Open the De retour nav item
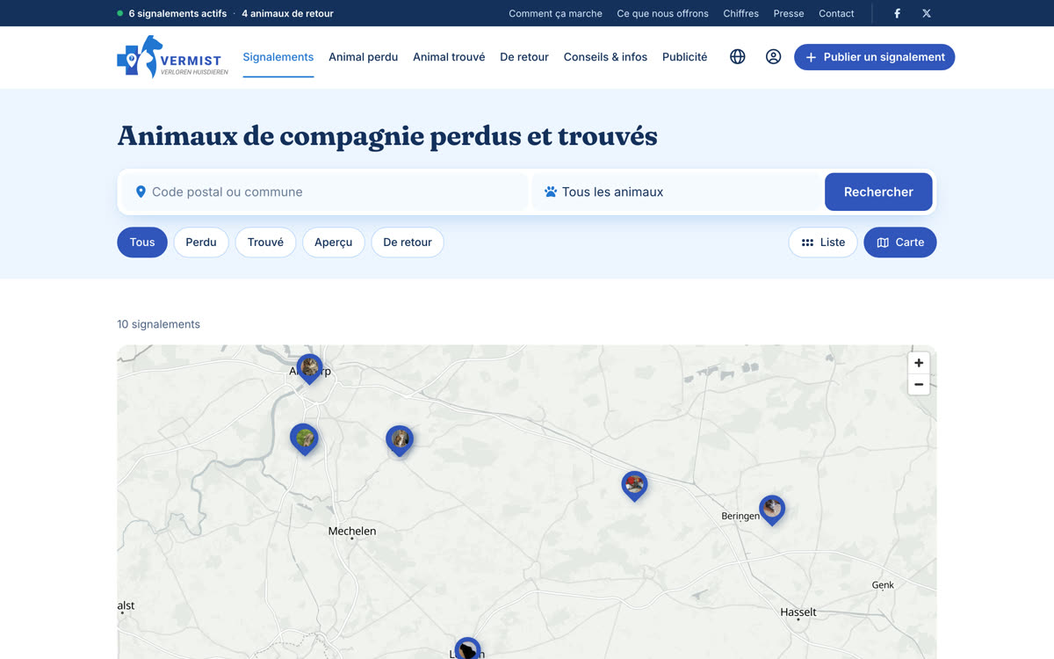The width and height of the screenshot is (1054, 659). (x=524, y=57)
